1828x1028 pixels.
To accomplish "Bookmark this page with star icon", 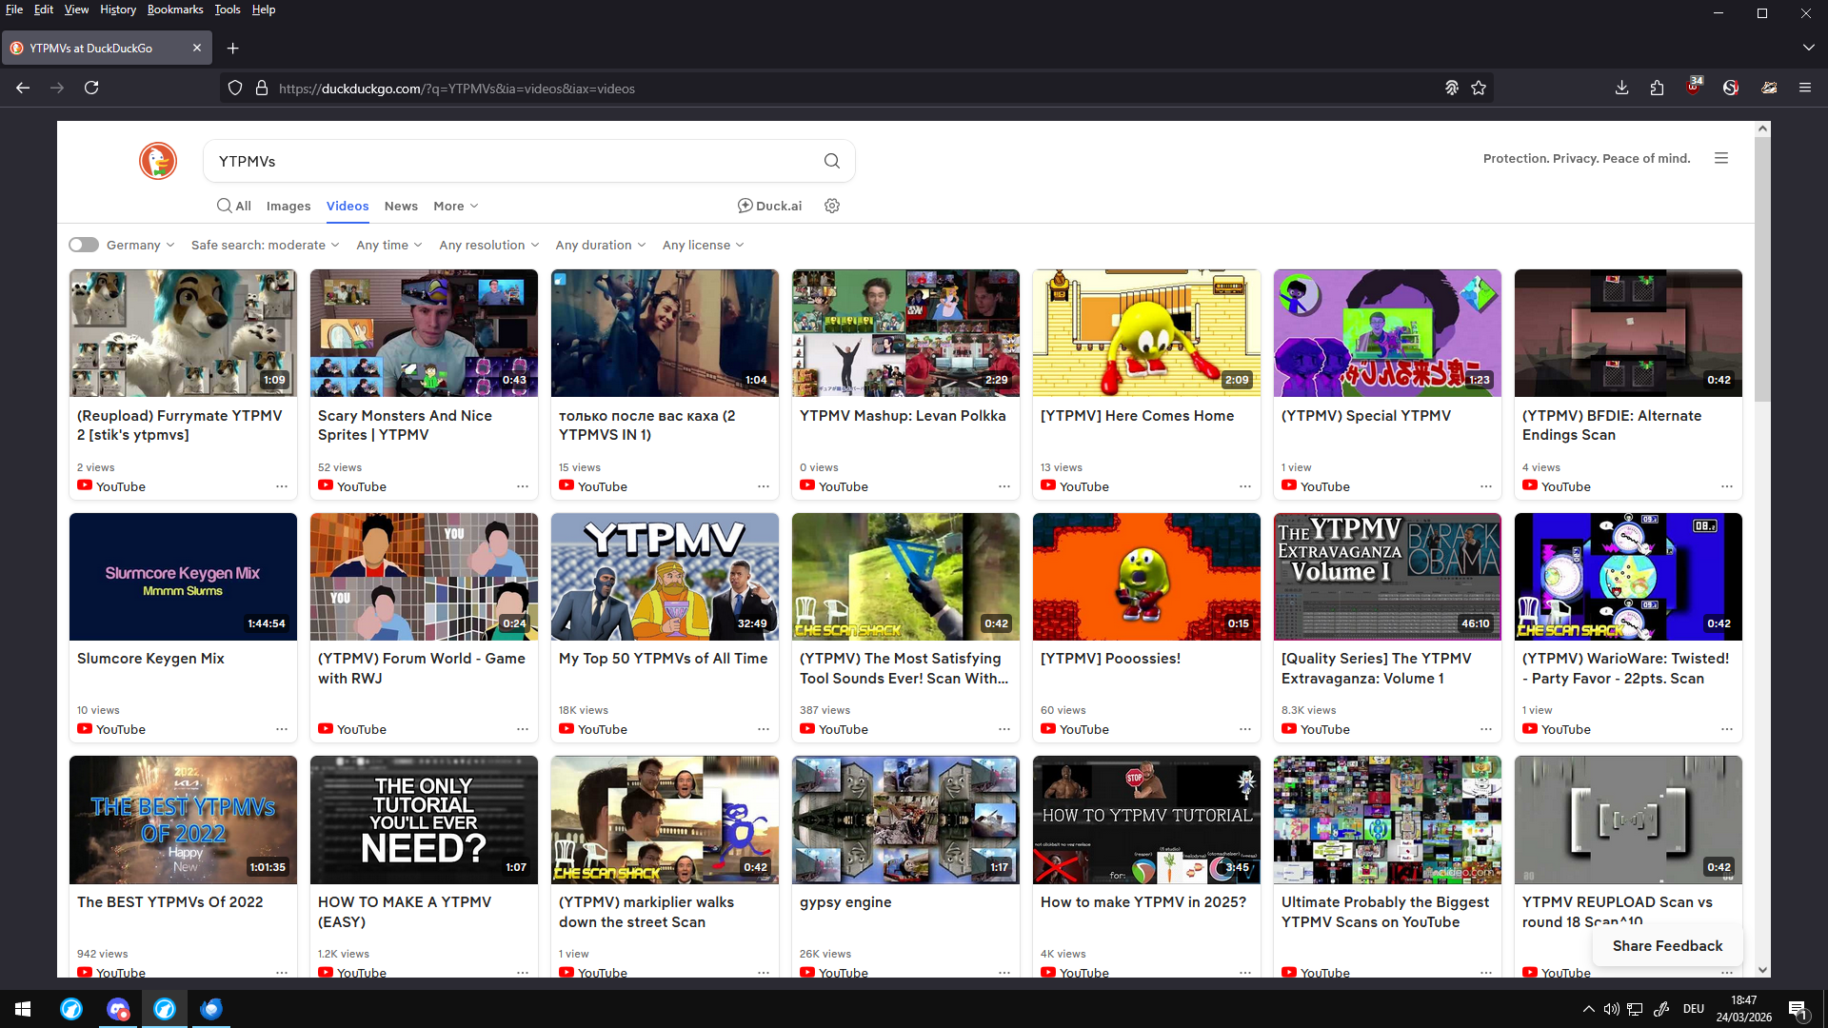I will pos(1479,88).
